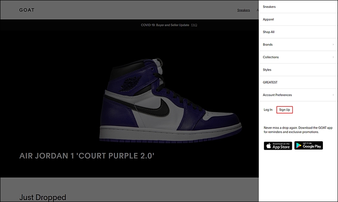The image size is (338, 202).
Task: Click the GOAT logo in header
Action: 27,10
